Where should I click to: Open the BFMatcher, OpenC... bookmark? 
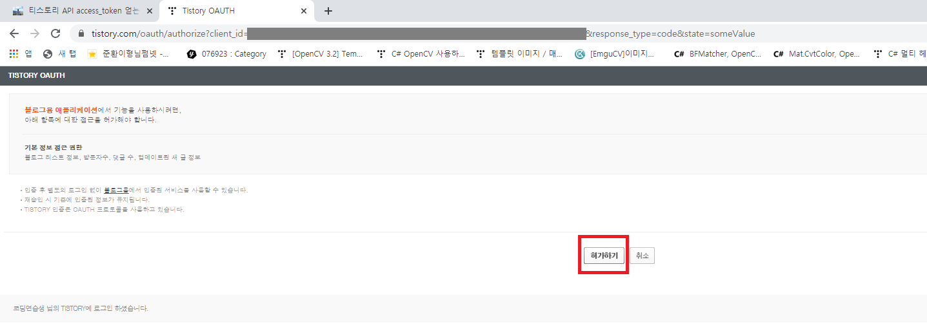pos(717,54)
